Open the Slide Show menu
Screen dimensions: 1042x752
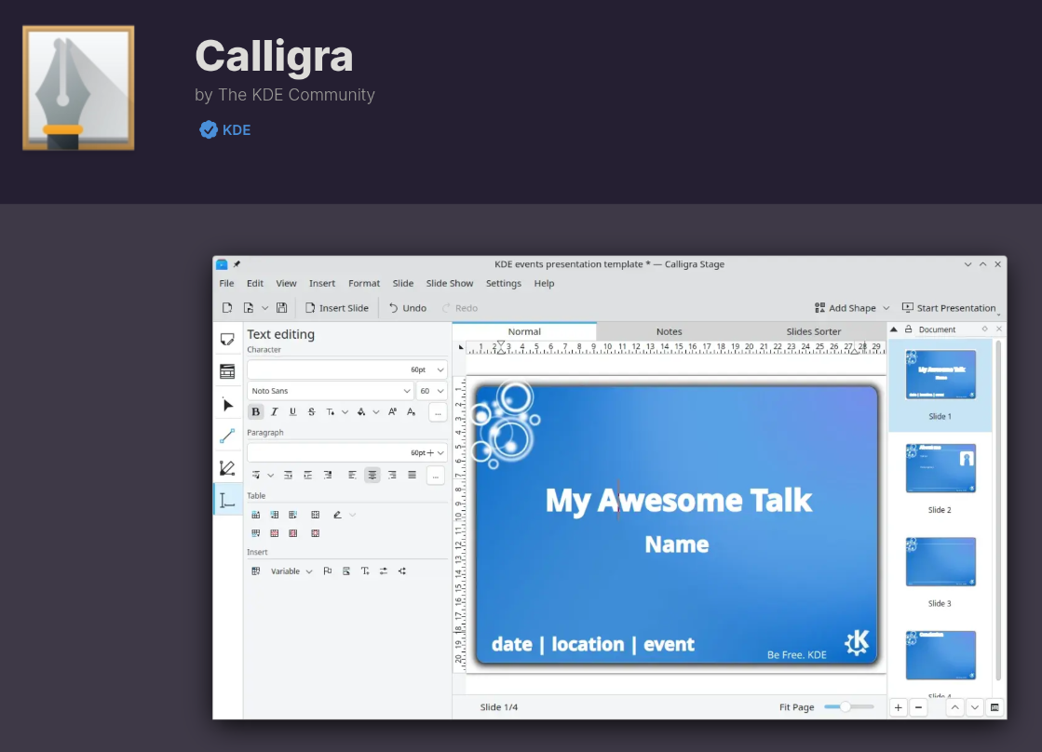pos(450,283)
